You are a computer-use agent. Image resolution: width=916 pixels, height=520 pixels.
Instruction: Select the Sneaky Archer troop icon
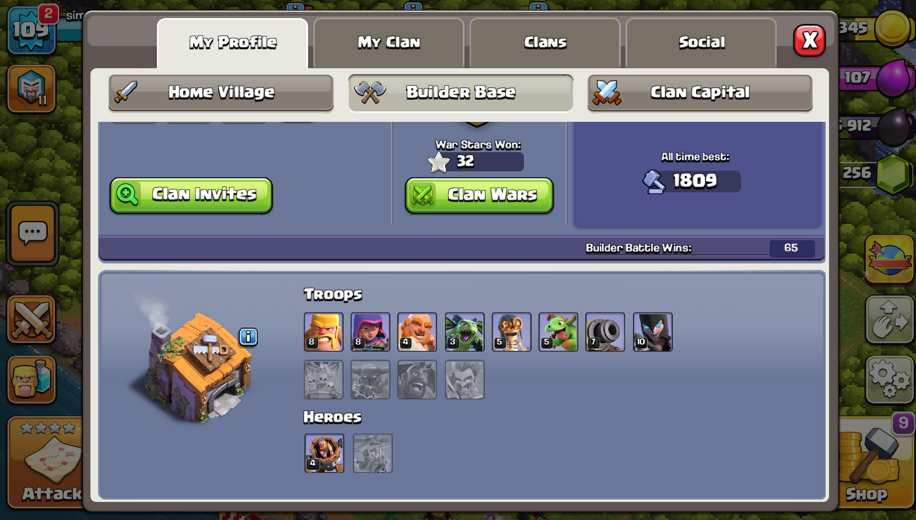pos(370,332)
